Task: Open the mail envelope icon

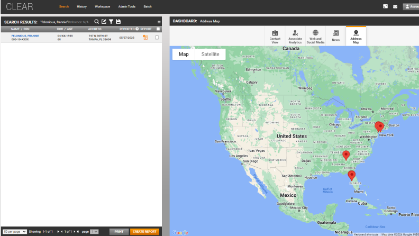Action: coord(395,6)
